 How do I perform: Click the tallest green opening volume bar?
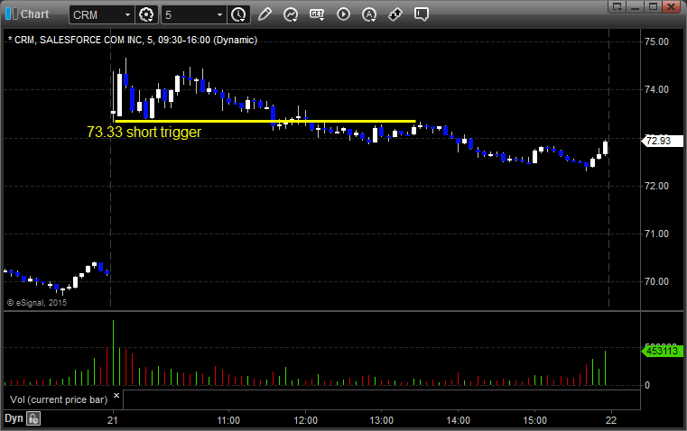(113, 353)
